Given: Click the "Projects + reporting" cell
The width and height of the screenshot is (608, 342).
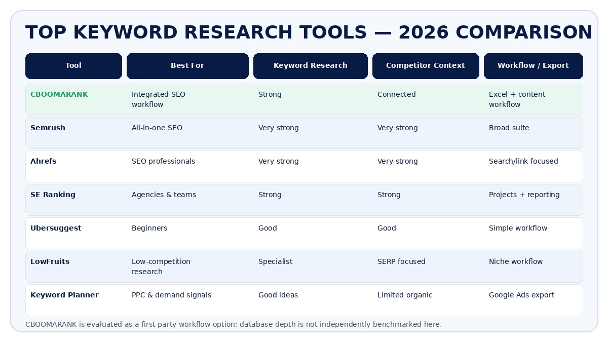Looking at the screenshot, I should (524, 195).
